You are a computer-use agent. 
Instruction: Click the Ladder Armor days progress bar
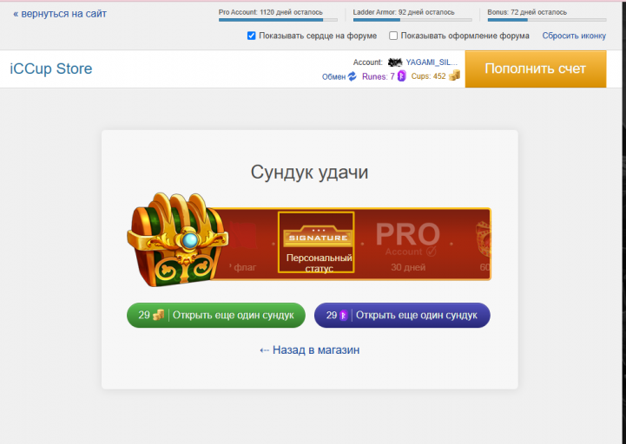tap(412, 20)
